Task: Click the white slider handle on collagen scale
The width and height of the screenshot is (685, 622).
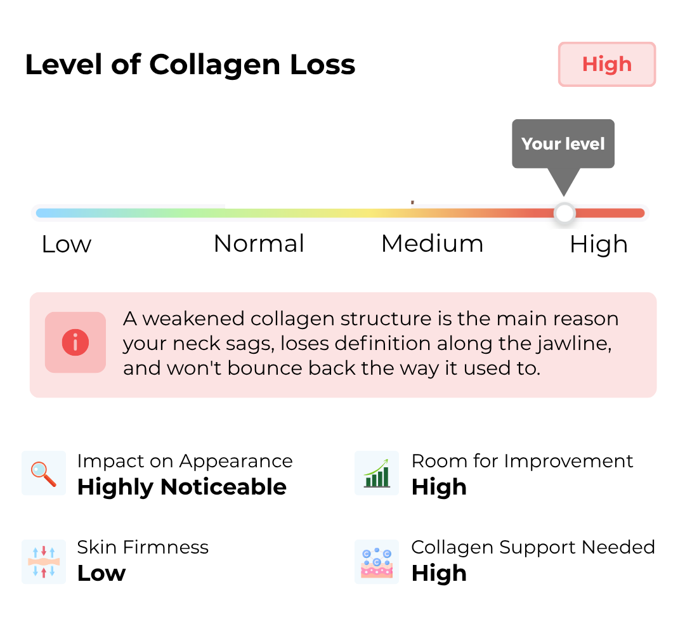Action: coord(564,213)
